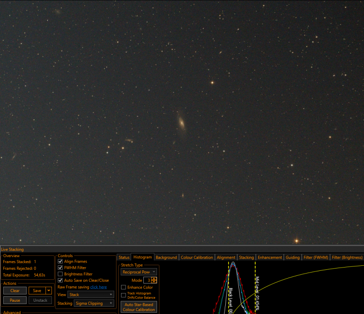Disable the FWHM Filter checkbox
This screenshot has width=364, height=314.
pos(60,268)
